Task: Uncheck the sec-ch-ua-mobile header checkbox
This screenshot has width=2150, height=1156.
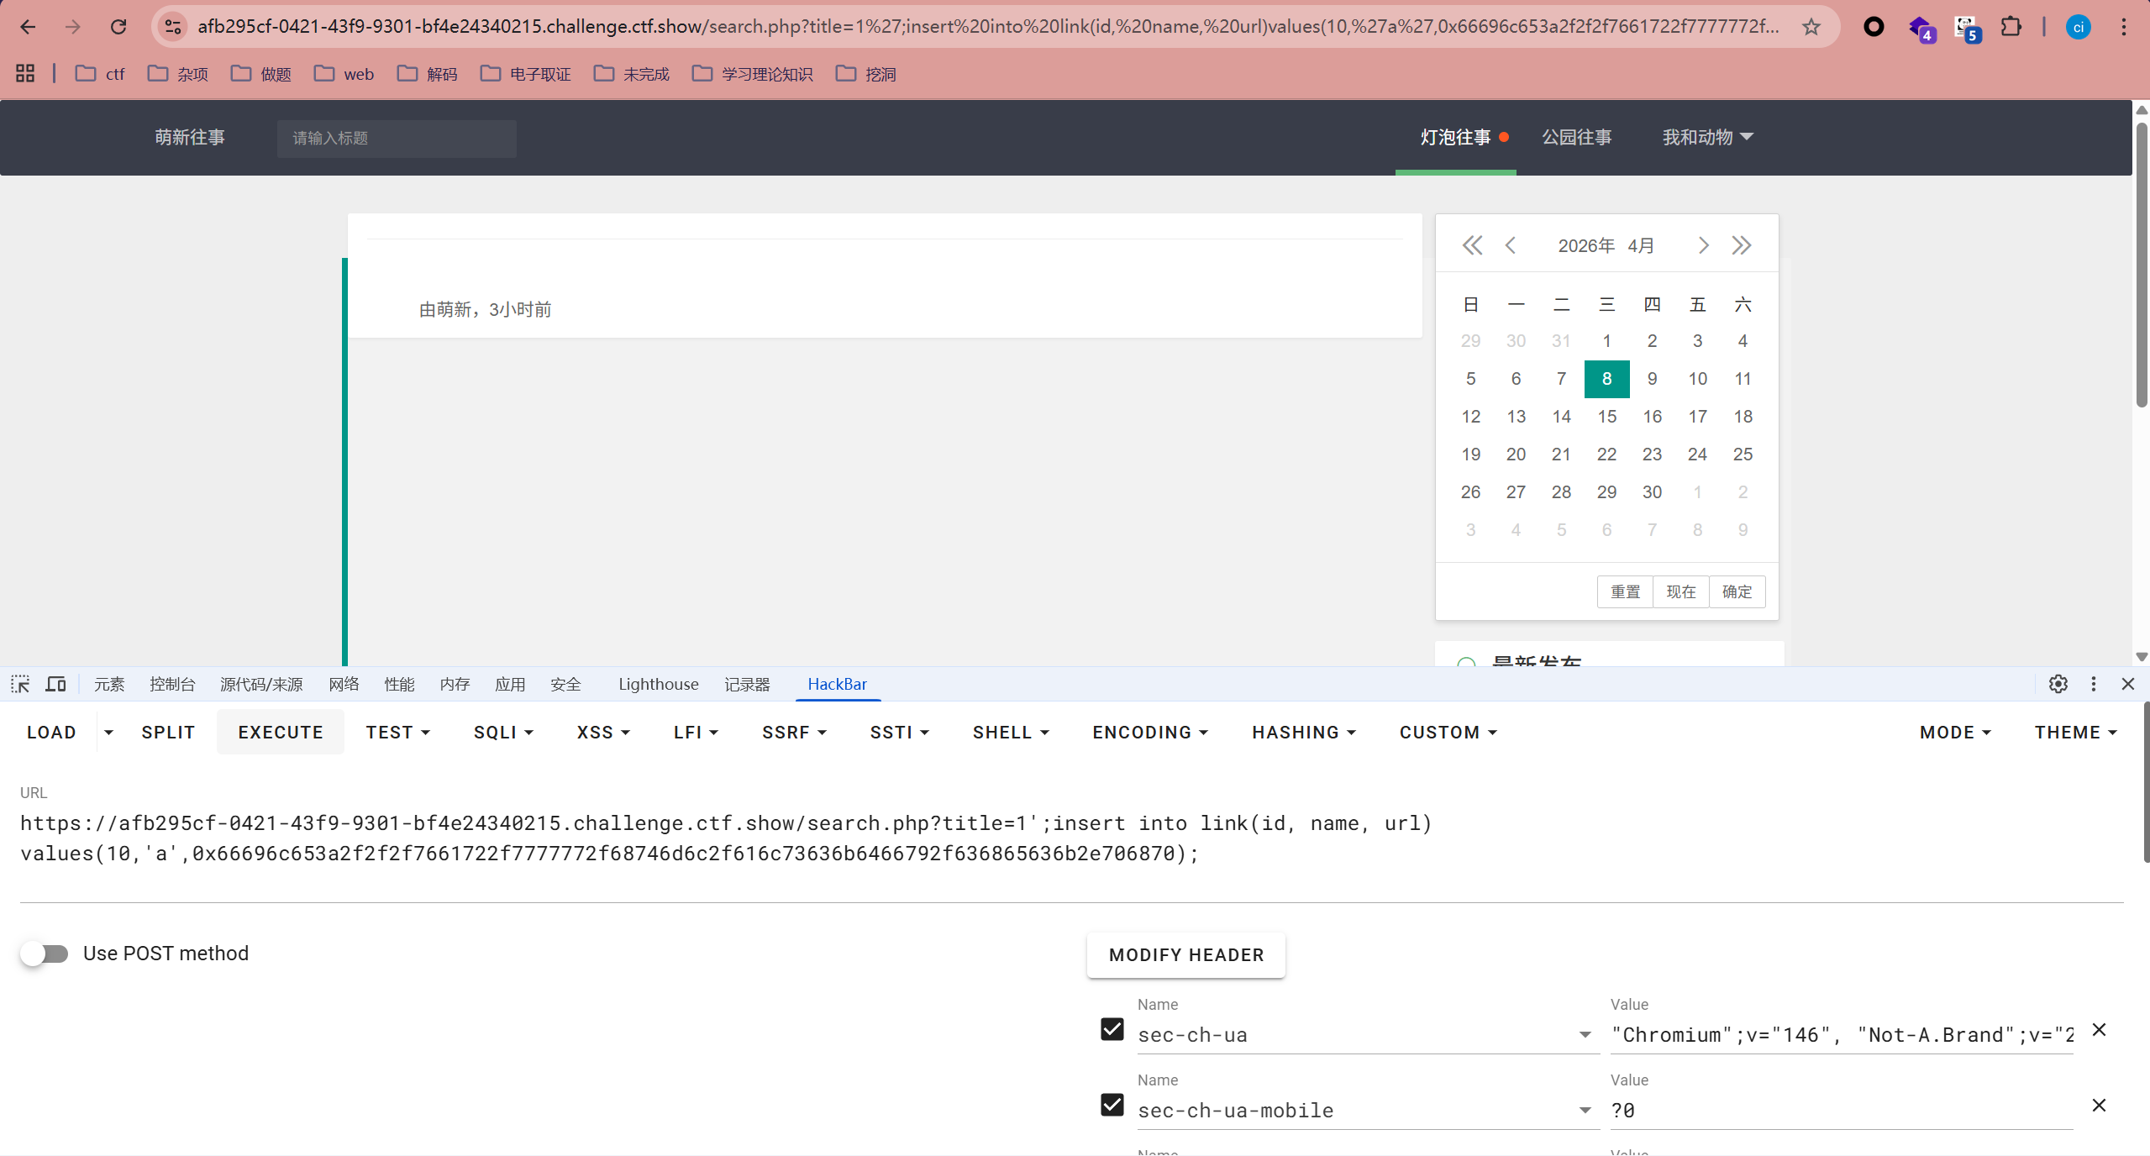Action: pos(1112,1105)
